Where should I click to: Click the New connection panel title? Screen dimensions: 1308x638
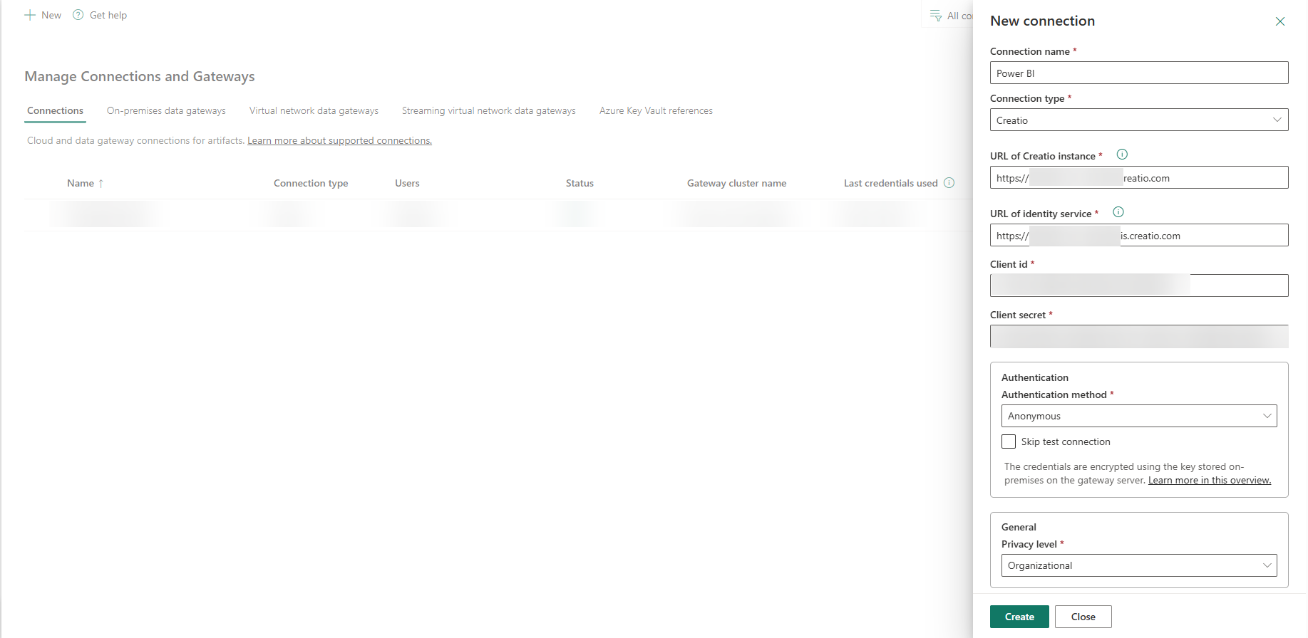[x=1042, y=21]
